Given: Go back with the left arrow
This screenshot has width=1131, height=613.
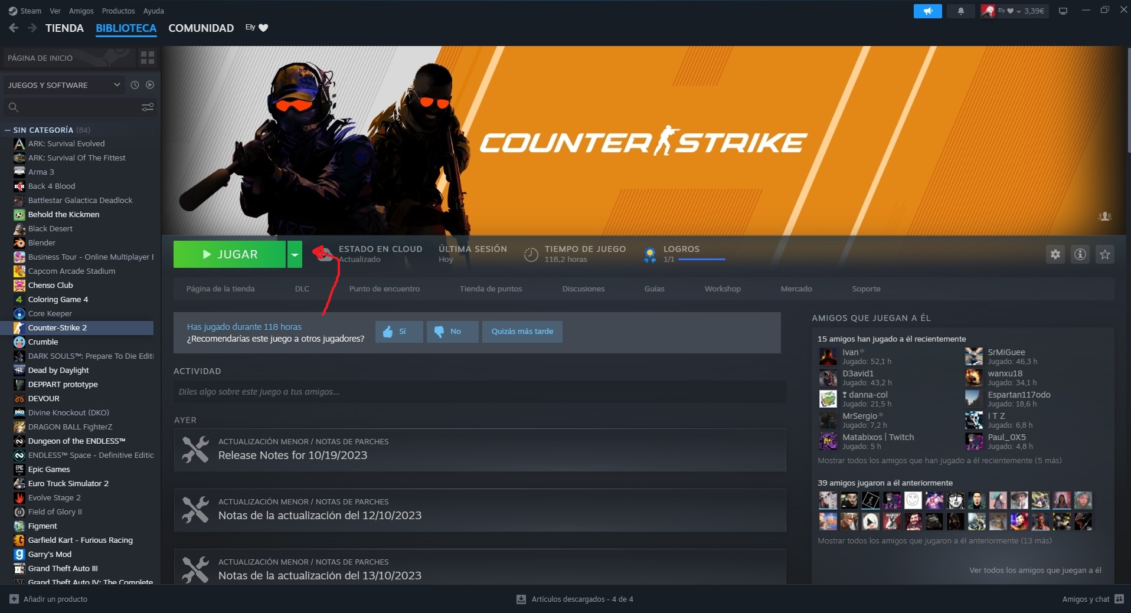Looking at the screenshot, I should (x=14, y=28).
